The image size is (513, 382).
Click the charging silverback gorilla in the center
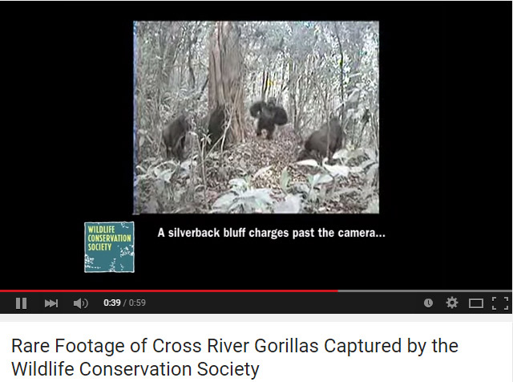point(269,118)
